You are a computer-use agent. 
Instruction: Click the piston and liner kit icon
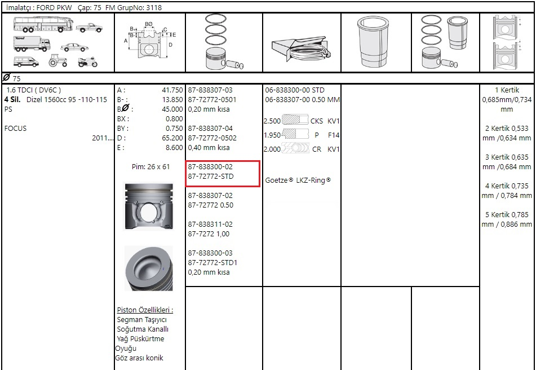(445, 42)
